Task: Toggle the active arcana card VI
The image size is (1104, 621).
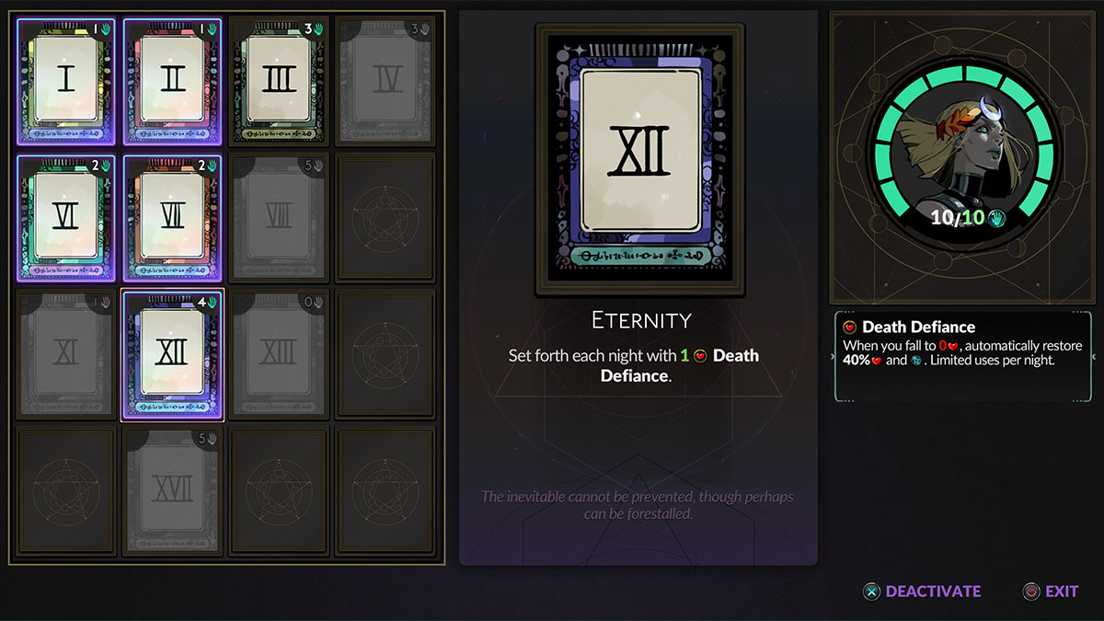Action: pos(65,218)
